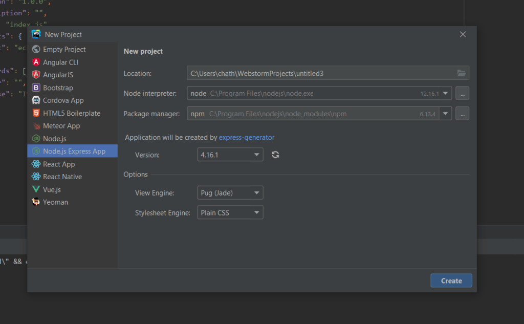524x324 pixels.
Task: Select the Angular CLI project icon
Action: [x=36, y=62]
